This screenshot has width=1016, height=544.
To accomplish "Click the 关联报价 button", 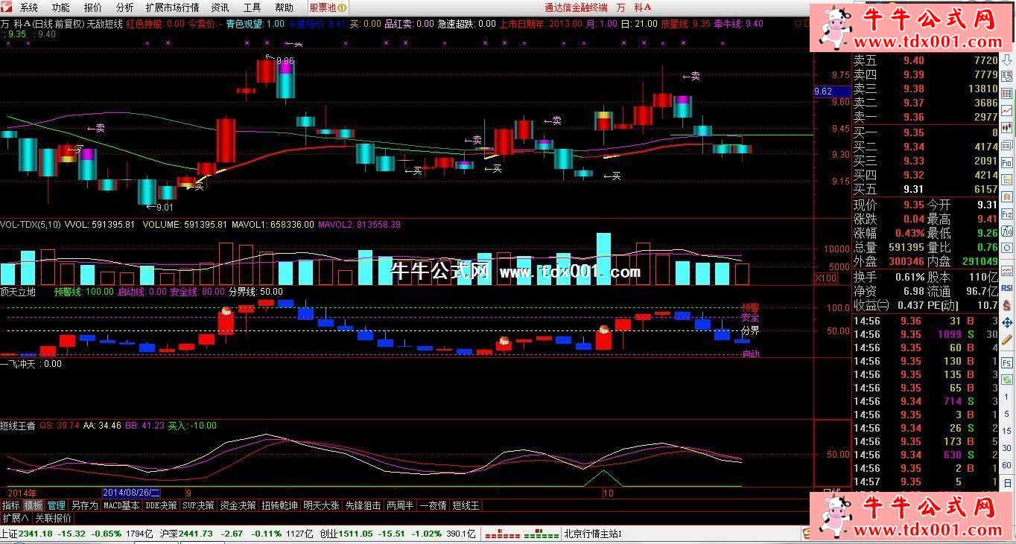I will pos(53,518).
